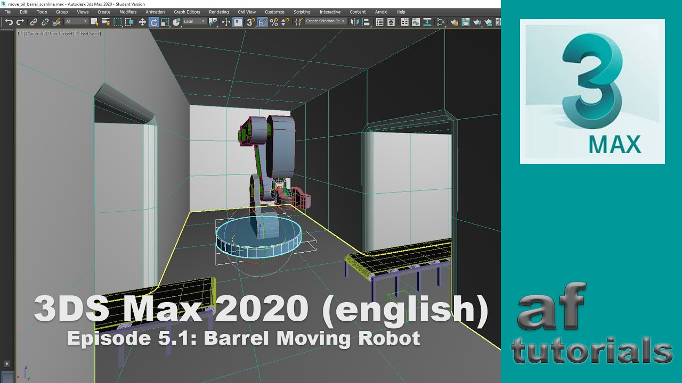The image size is (682, 383).
Task: Click the Align tool icon
Action: click(366, 22)
